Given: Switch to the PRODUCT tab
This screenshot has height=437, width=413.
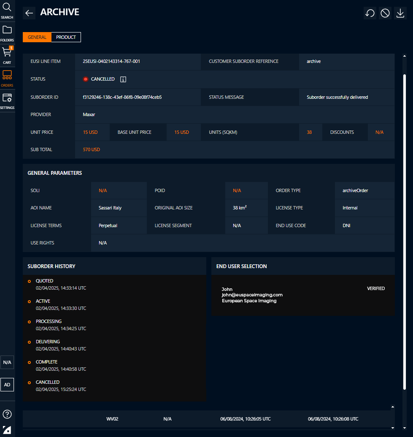Looking at the screenshot, I should [x=66, y=37].
